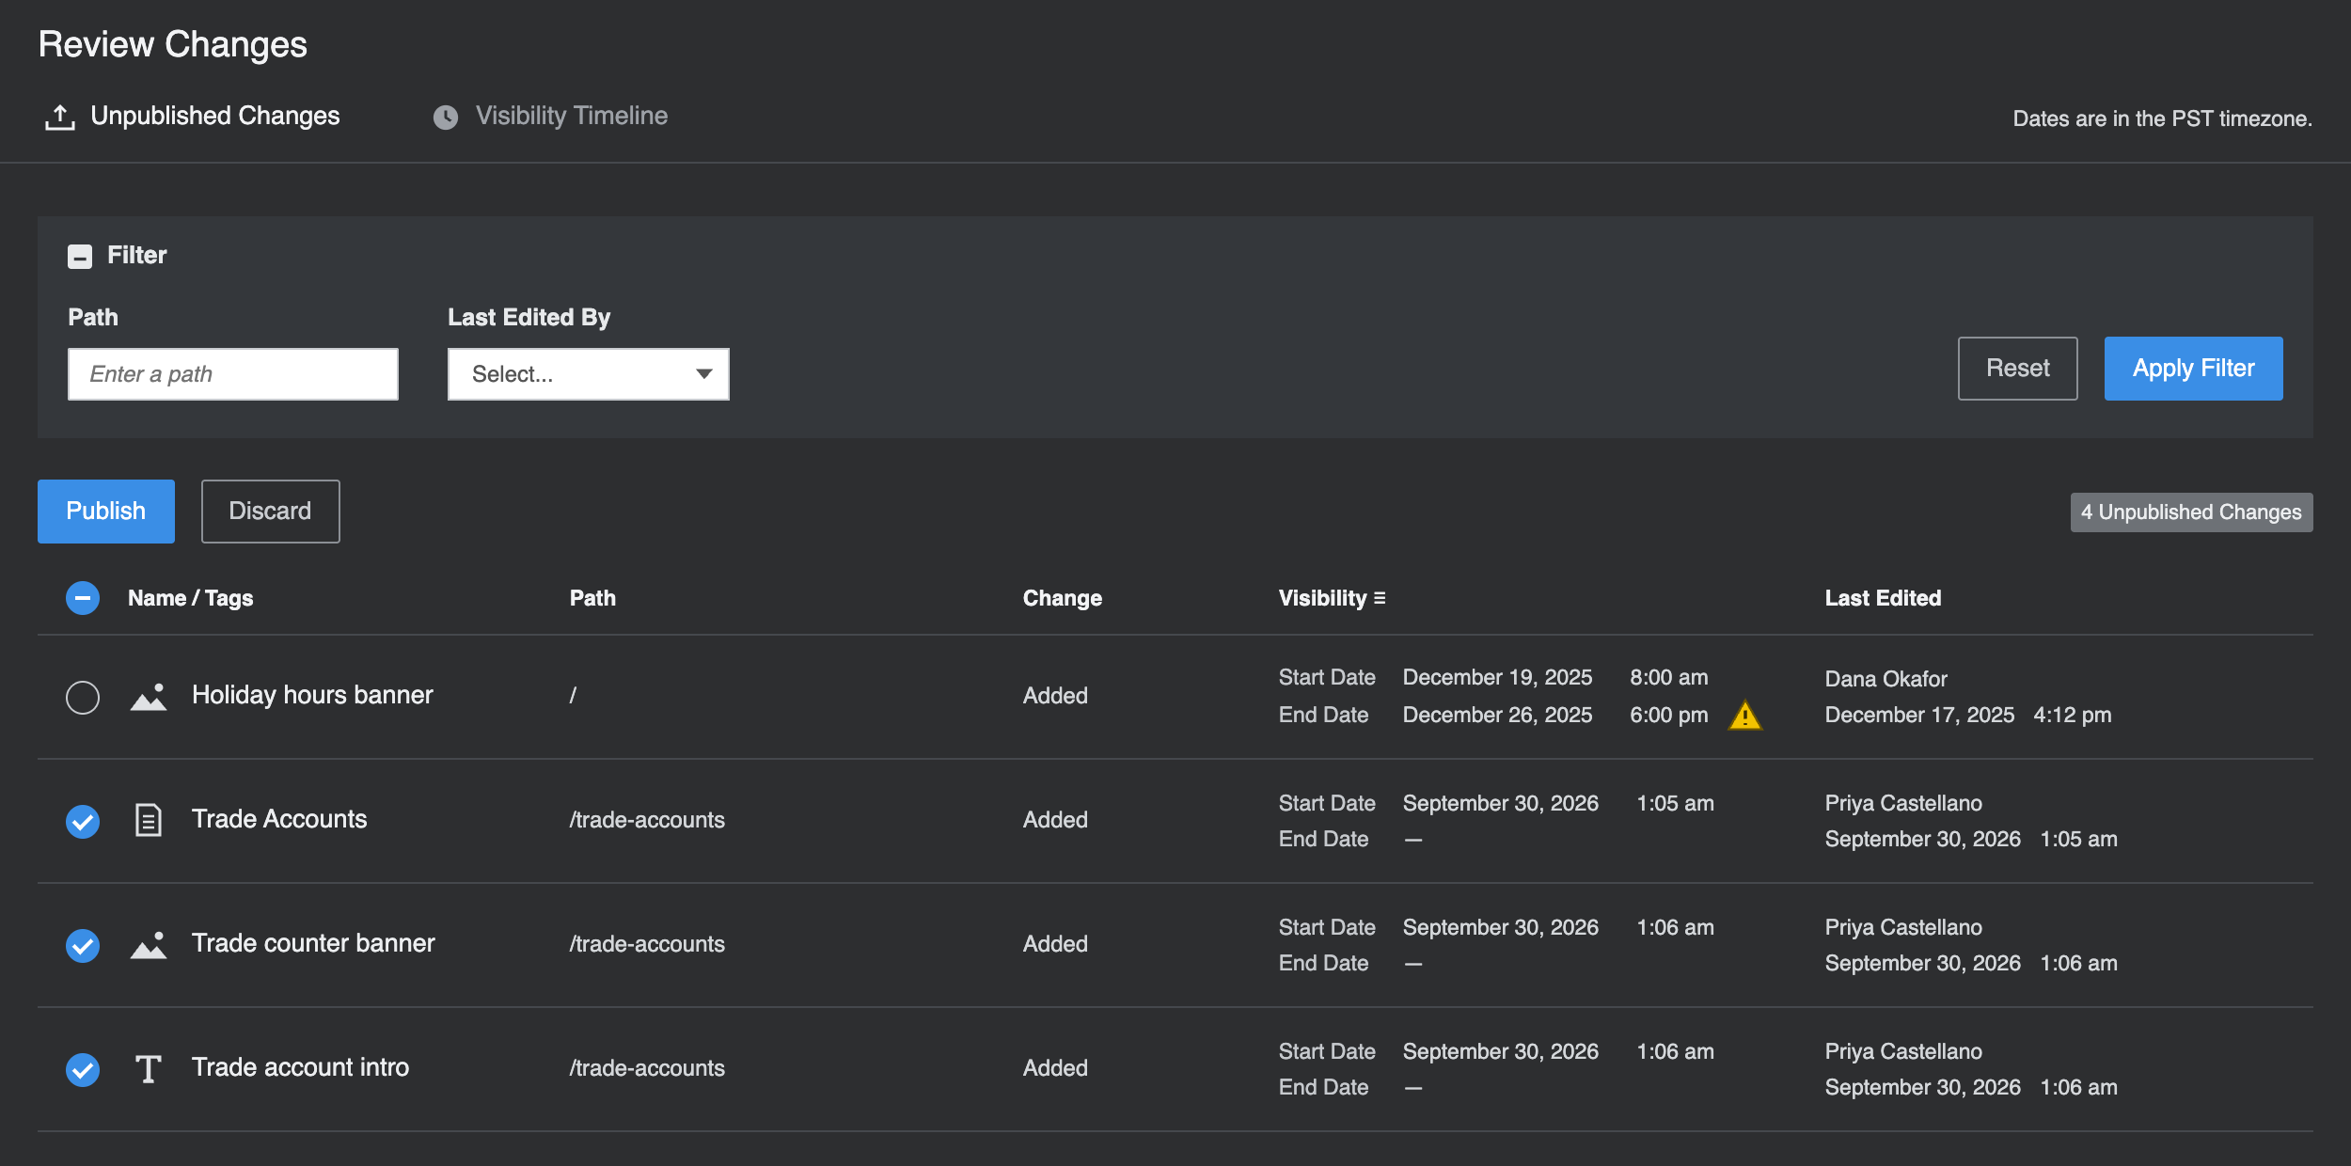Click the yellow warning triangle on Holiday banner
Image resolution: width=2351 pixels, height=1166 pixels.
tap(1745, 716)
